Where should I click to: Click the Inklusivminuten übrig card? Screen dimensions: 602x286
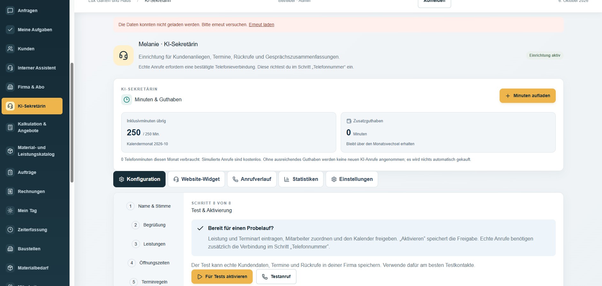coord(229,132)
